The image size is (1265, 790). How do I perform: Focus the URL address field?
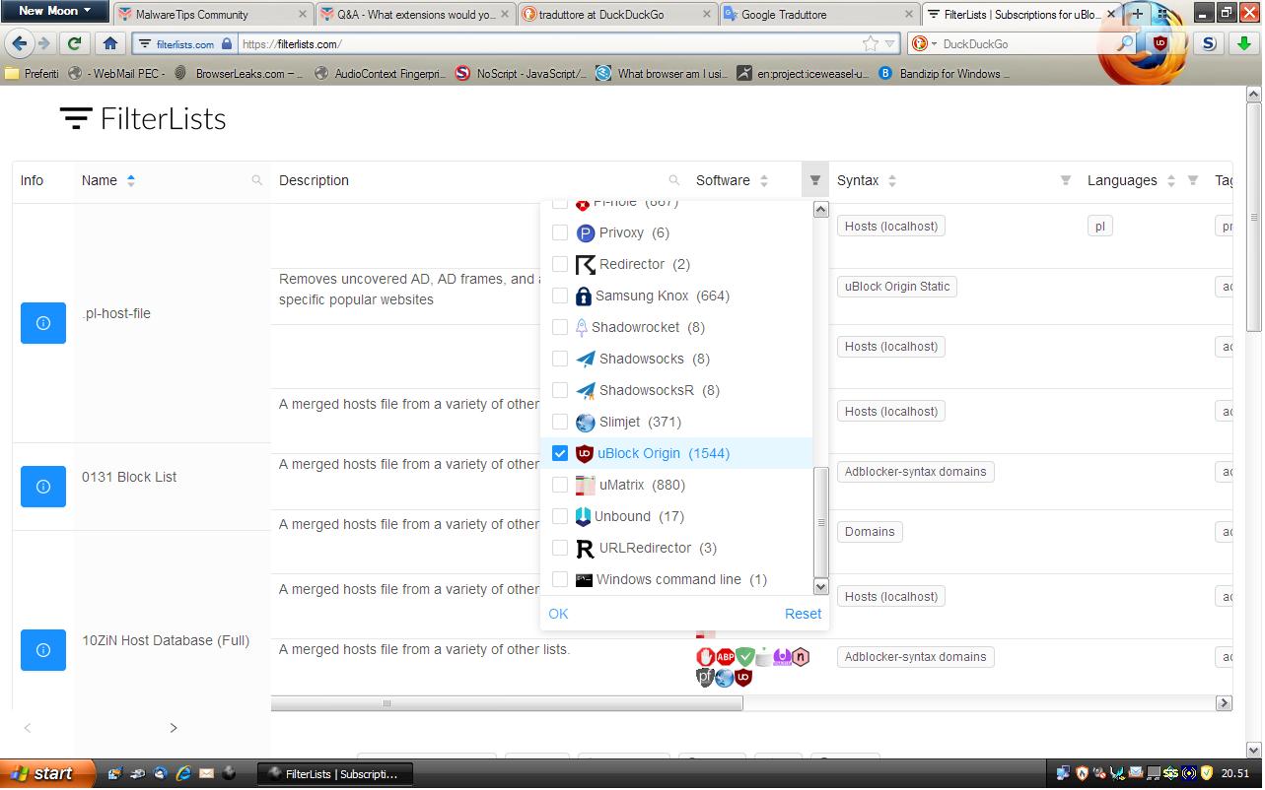pos(547,43)
